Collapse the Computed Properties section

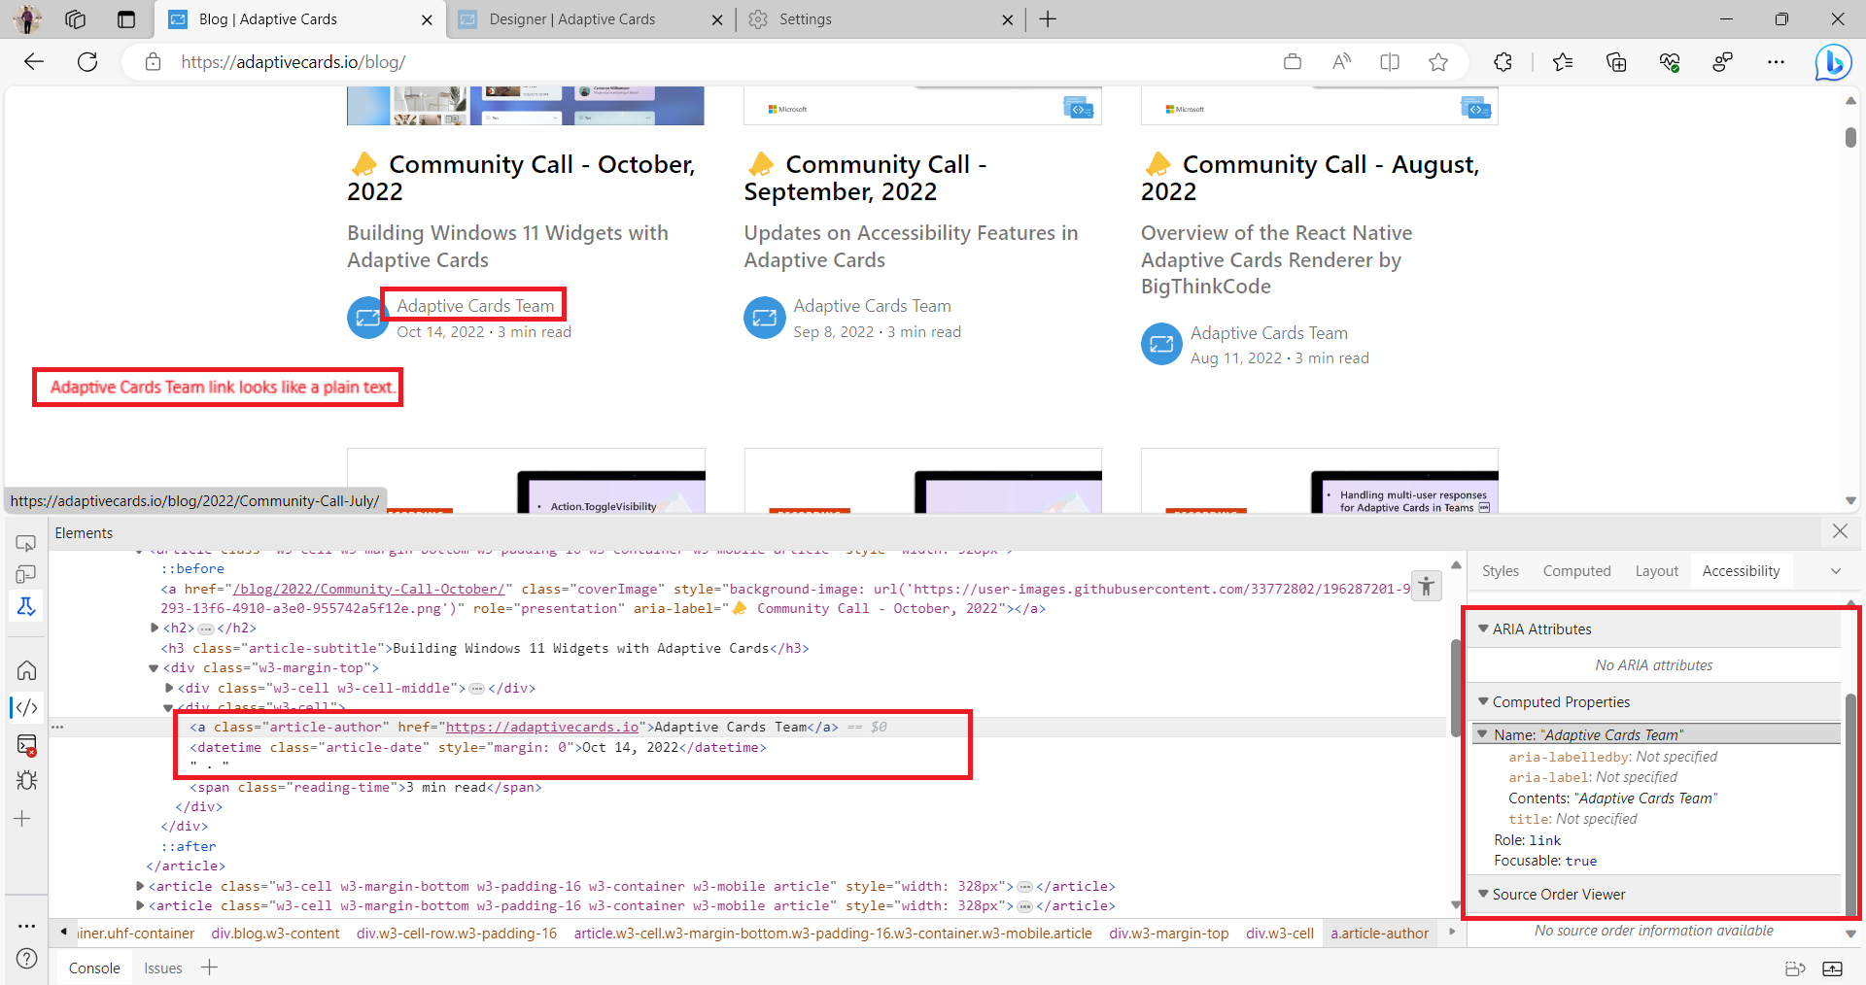click(1483, 701)
